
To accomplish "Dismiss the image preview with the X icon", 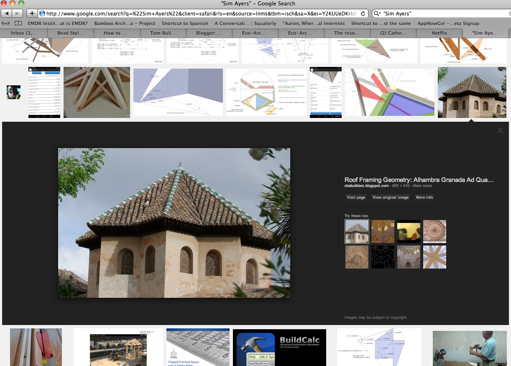I will tap(500, 130).
